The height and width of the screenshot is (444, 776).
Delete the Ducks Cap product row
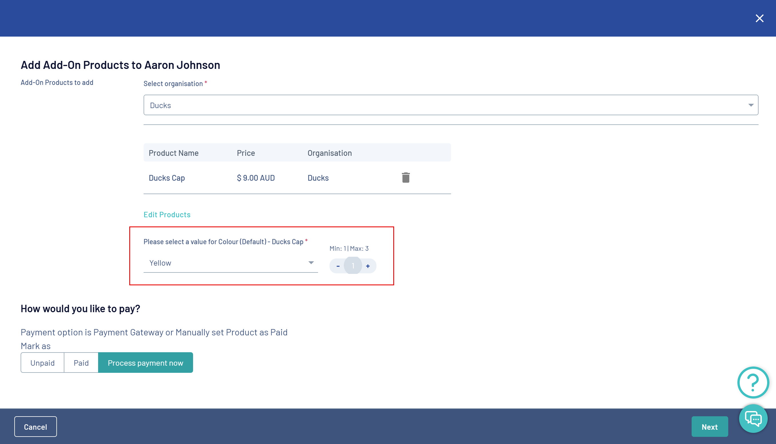[406, 178]
